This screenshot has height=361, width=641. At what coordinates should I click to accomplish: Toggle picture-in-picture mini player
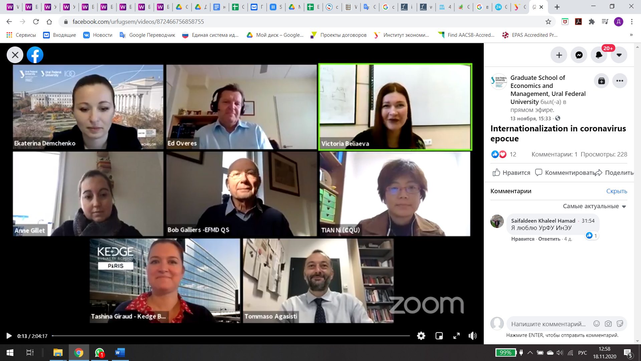click(x=439, y=336)
